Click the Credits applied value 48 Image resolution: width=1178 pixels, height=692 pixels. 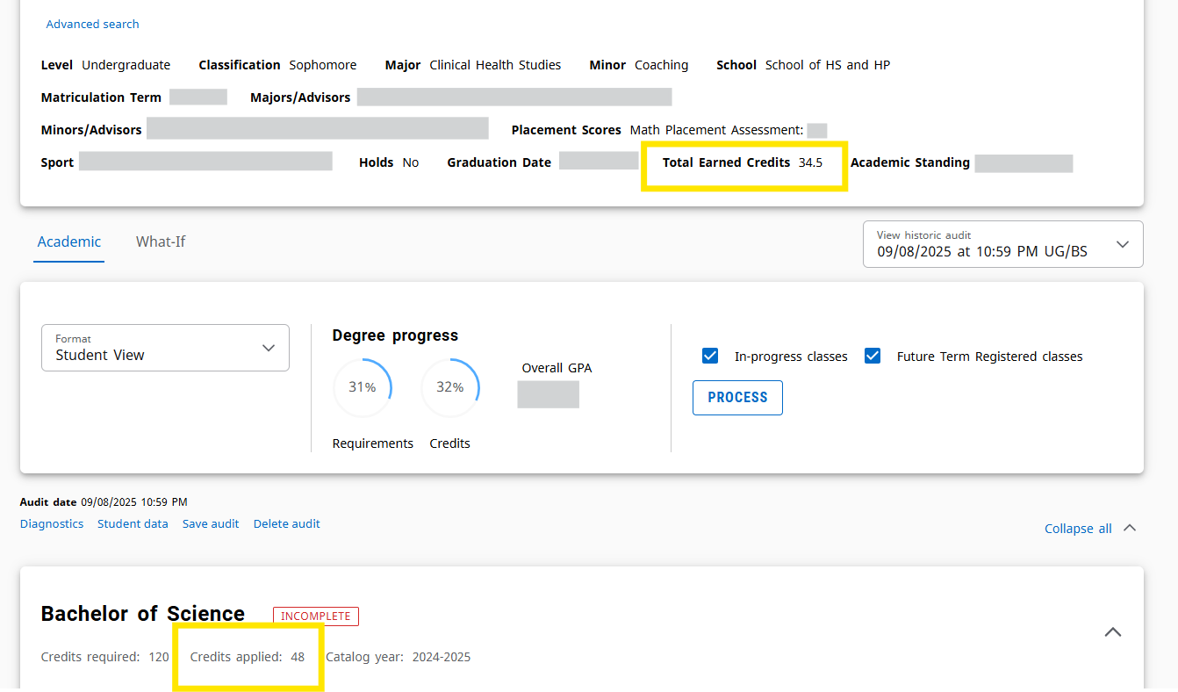click(298, 657)
